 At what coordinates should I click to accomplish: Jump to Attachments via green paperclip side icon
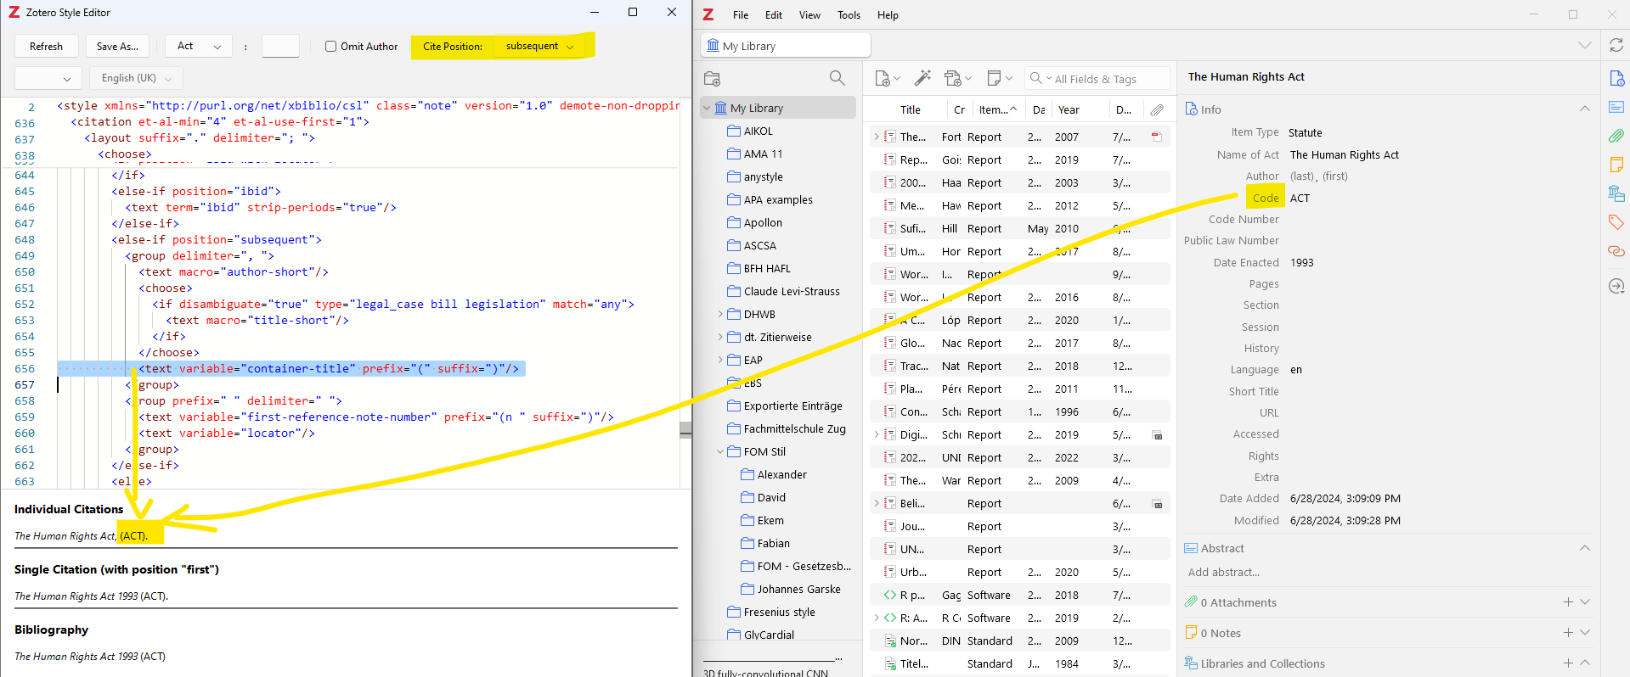tap(1616, 136)
